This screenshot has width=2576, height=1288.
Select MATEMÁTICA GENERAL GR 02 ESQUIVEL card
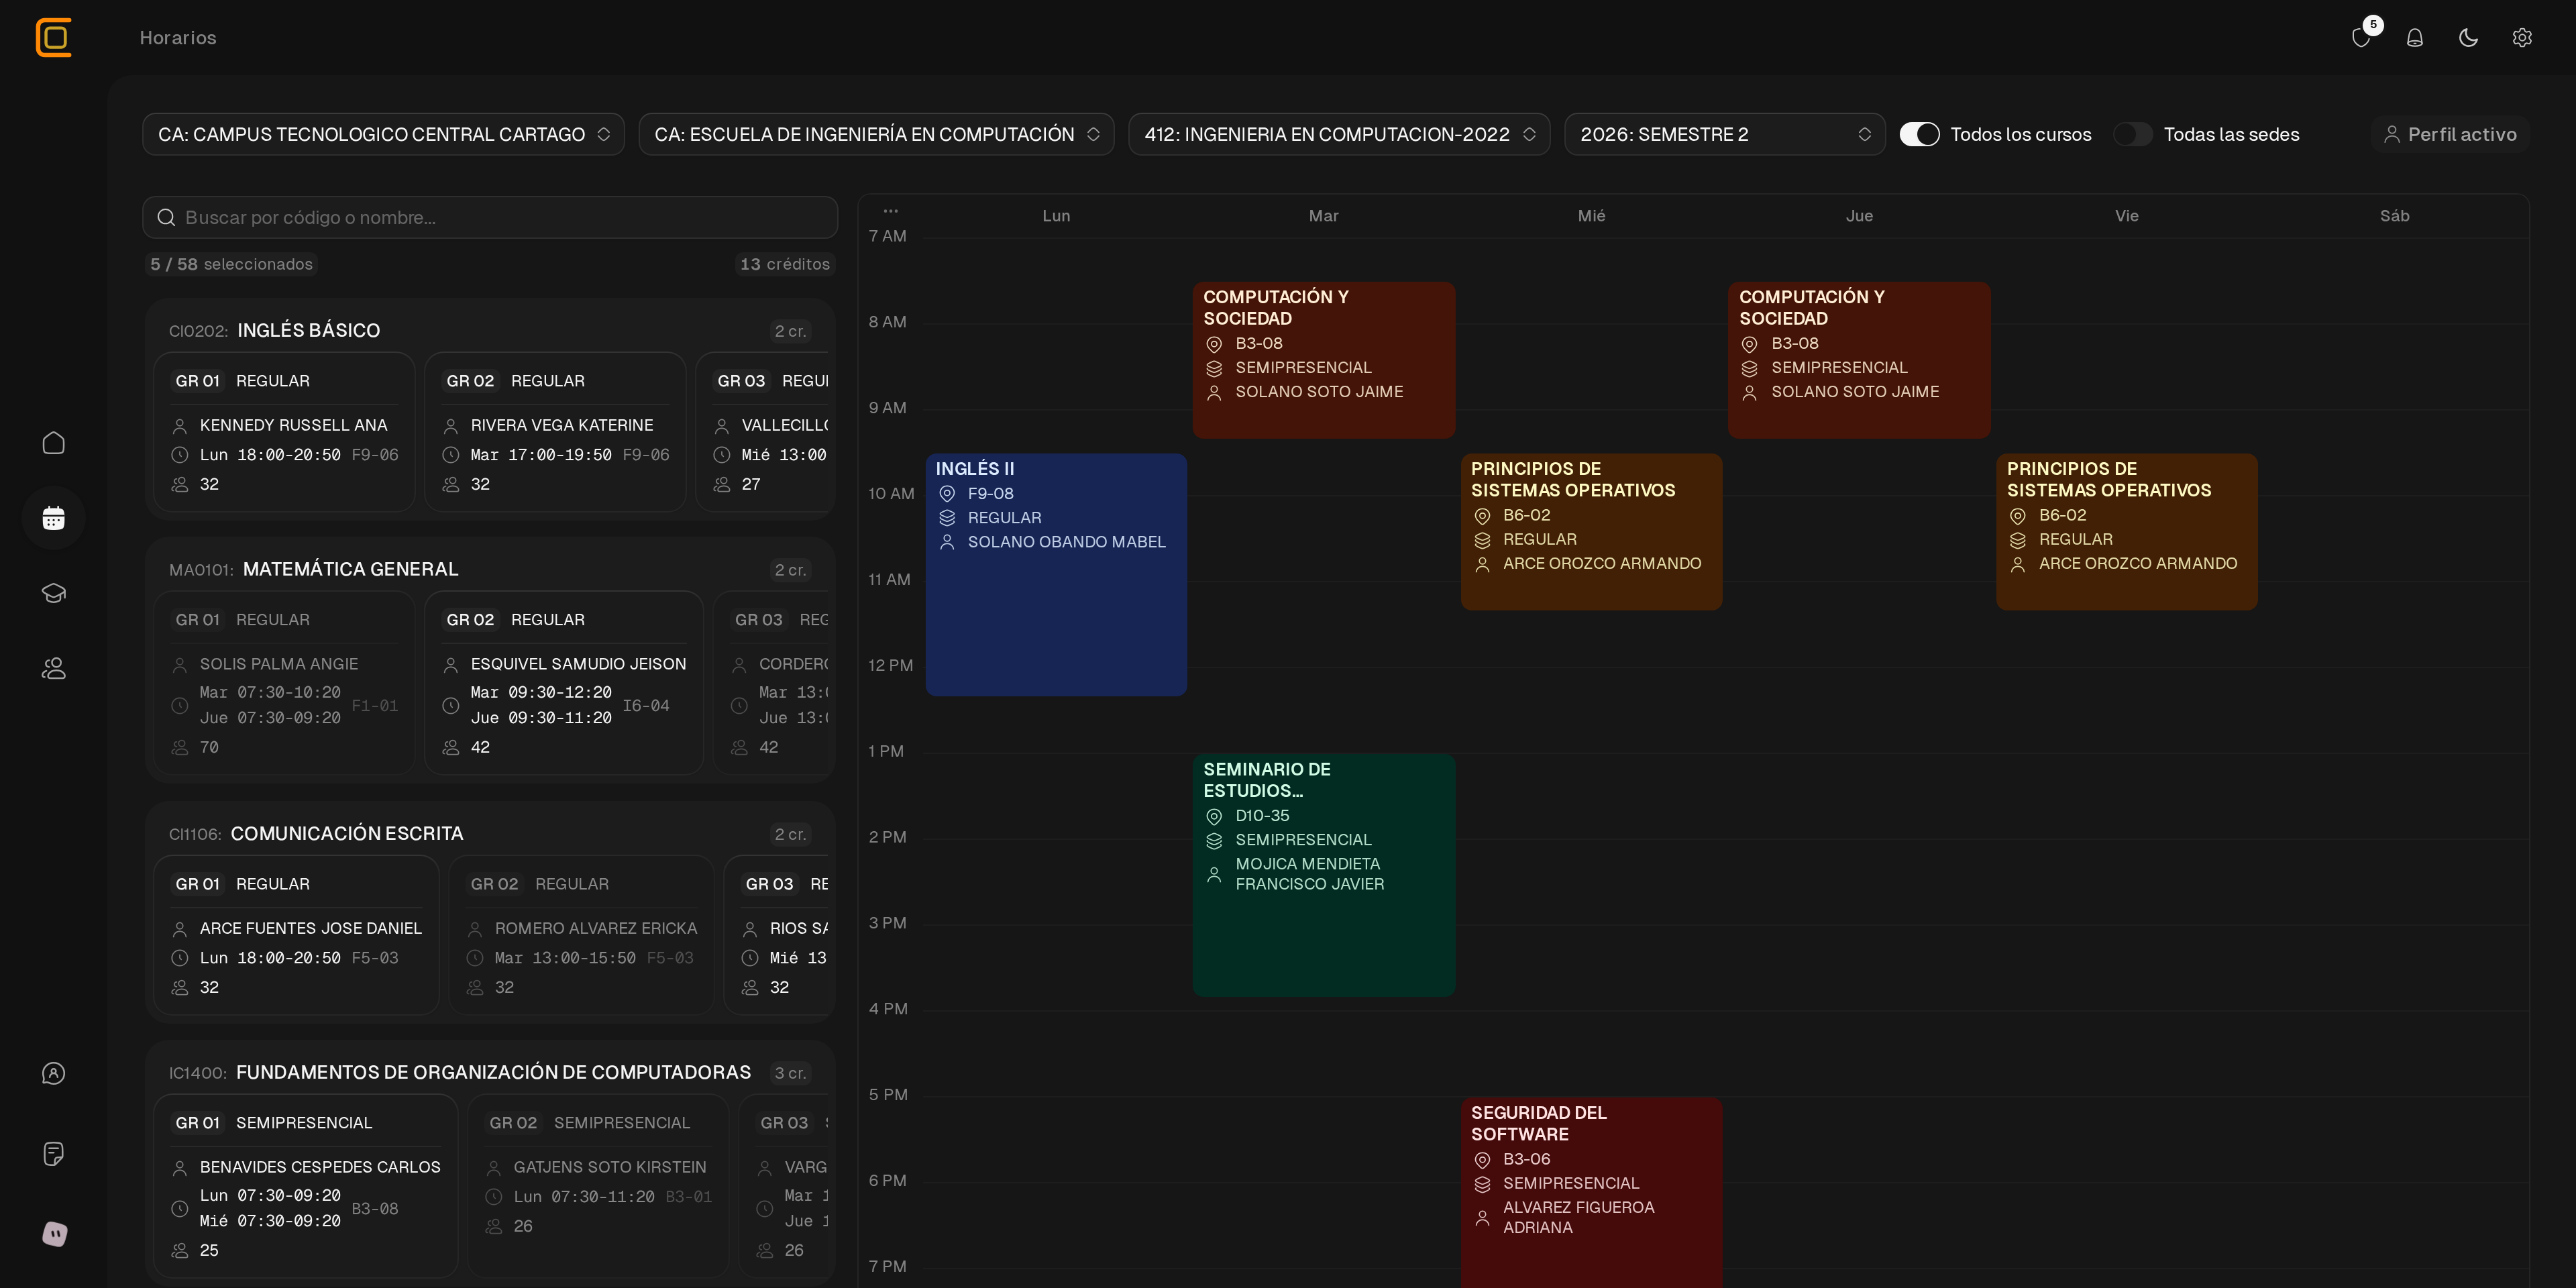coord(564,683)
